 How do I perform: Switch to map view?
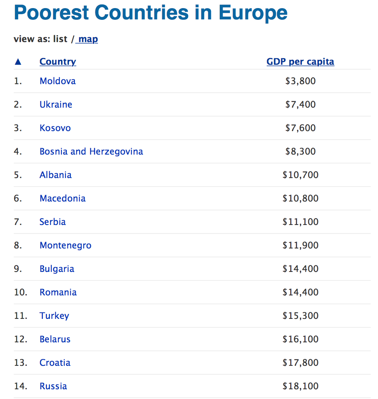[x=87, y=39]
